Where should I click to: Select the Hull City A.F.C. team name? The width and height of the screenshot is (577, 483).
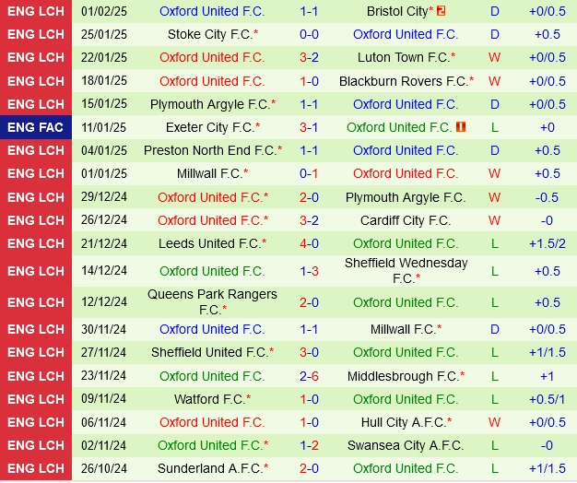point(404,422)
